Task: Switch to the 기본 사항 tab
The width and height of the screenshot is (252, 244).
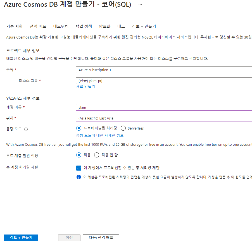Action: 15,26
